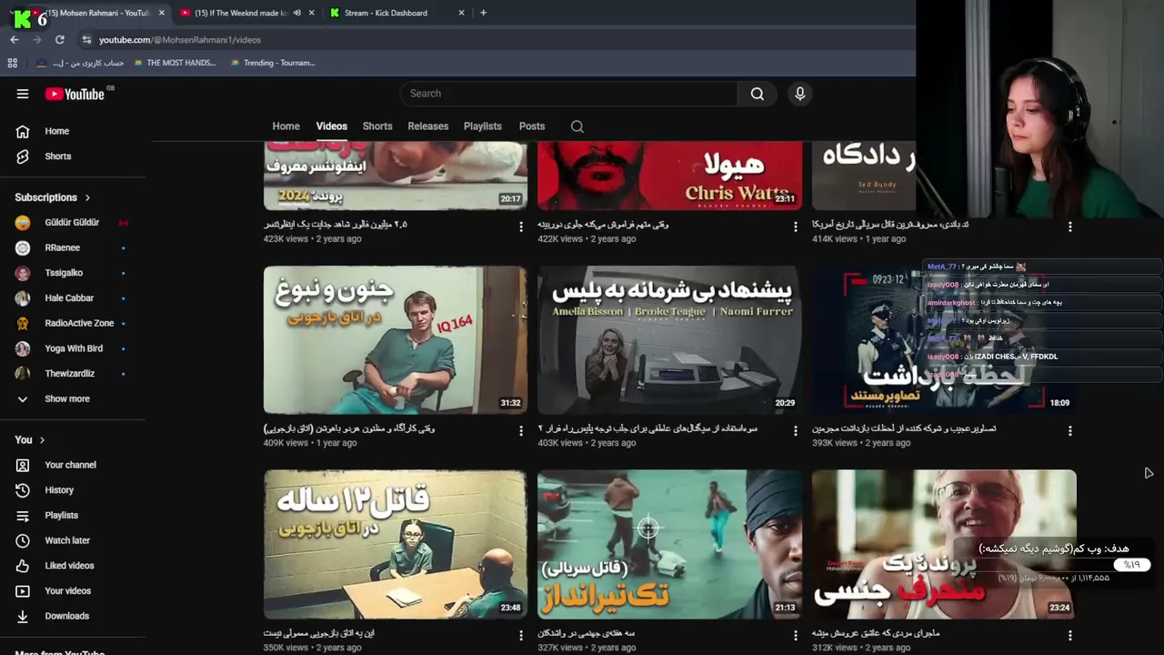Screen dimensions: 1164x655
Task: Open the Hale Cabbar channel avatar
Action: click(x=23, y=298)
